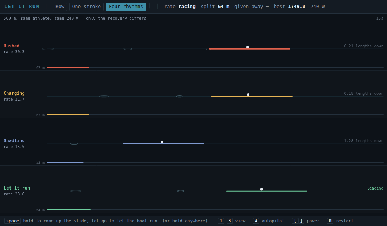This screenshot has height=226, width=387.
Task: Click the LET IT RUN title
Action: click(x=22, y=7)
